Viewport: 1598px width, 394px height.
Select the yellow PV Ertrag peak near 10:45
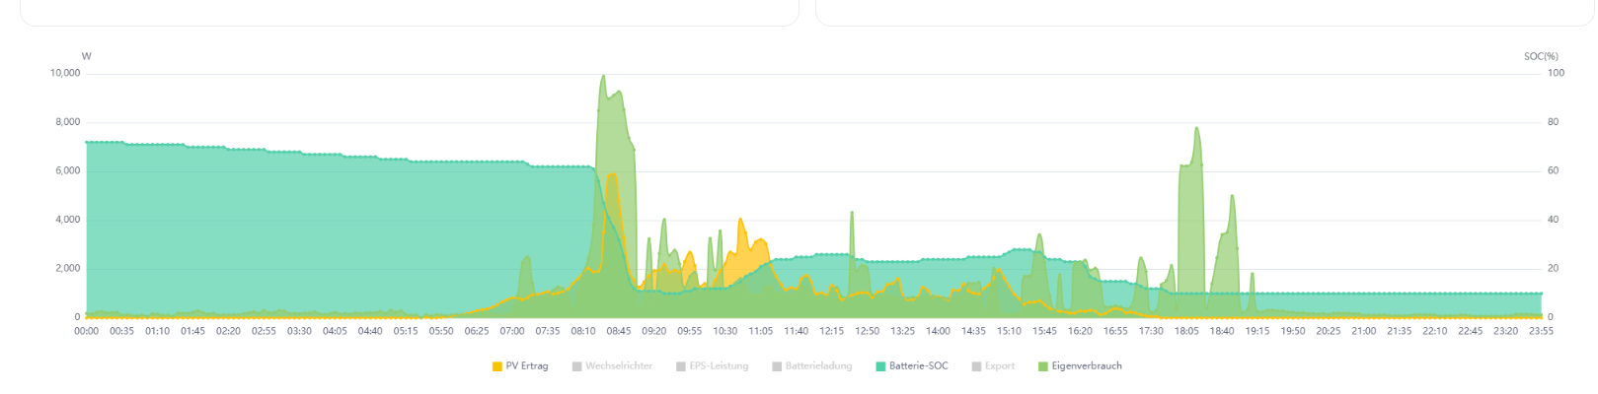(740, 221)
